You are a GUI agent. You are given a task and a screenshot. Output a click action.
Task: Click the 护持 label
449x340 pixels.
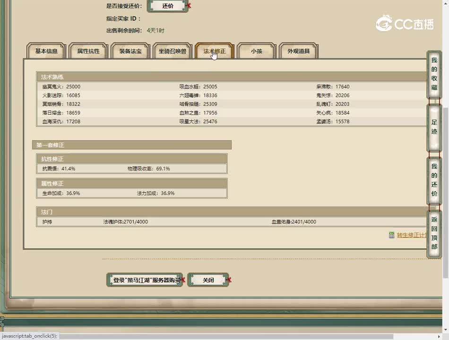(x=47, y=222)
